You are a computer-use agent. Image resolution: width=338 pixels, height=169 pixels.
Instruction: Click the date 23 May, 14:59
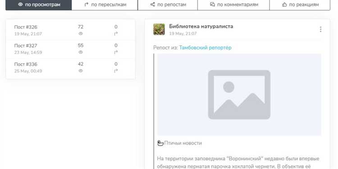click(x=28, y=52)
